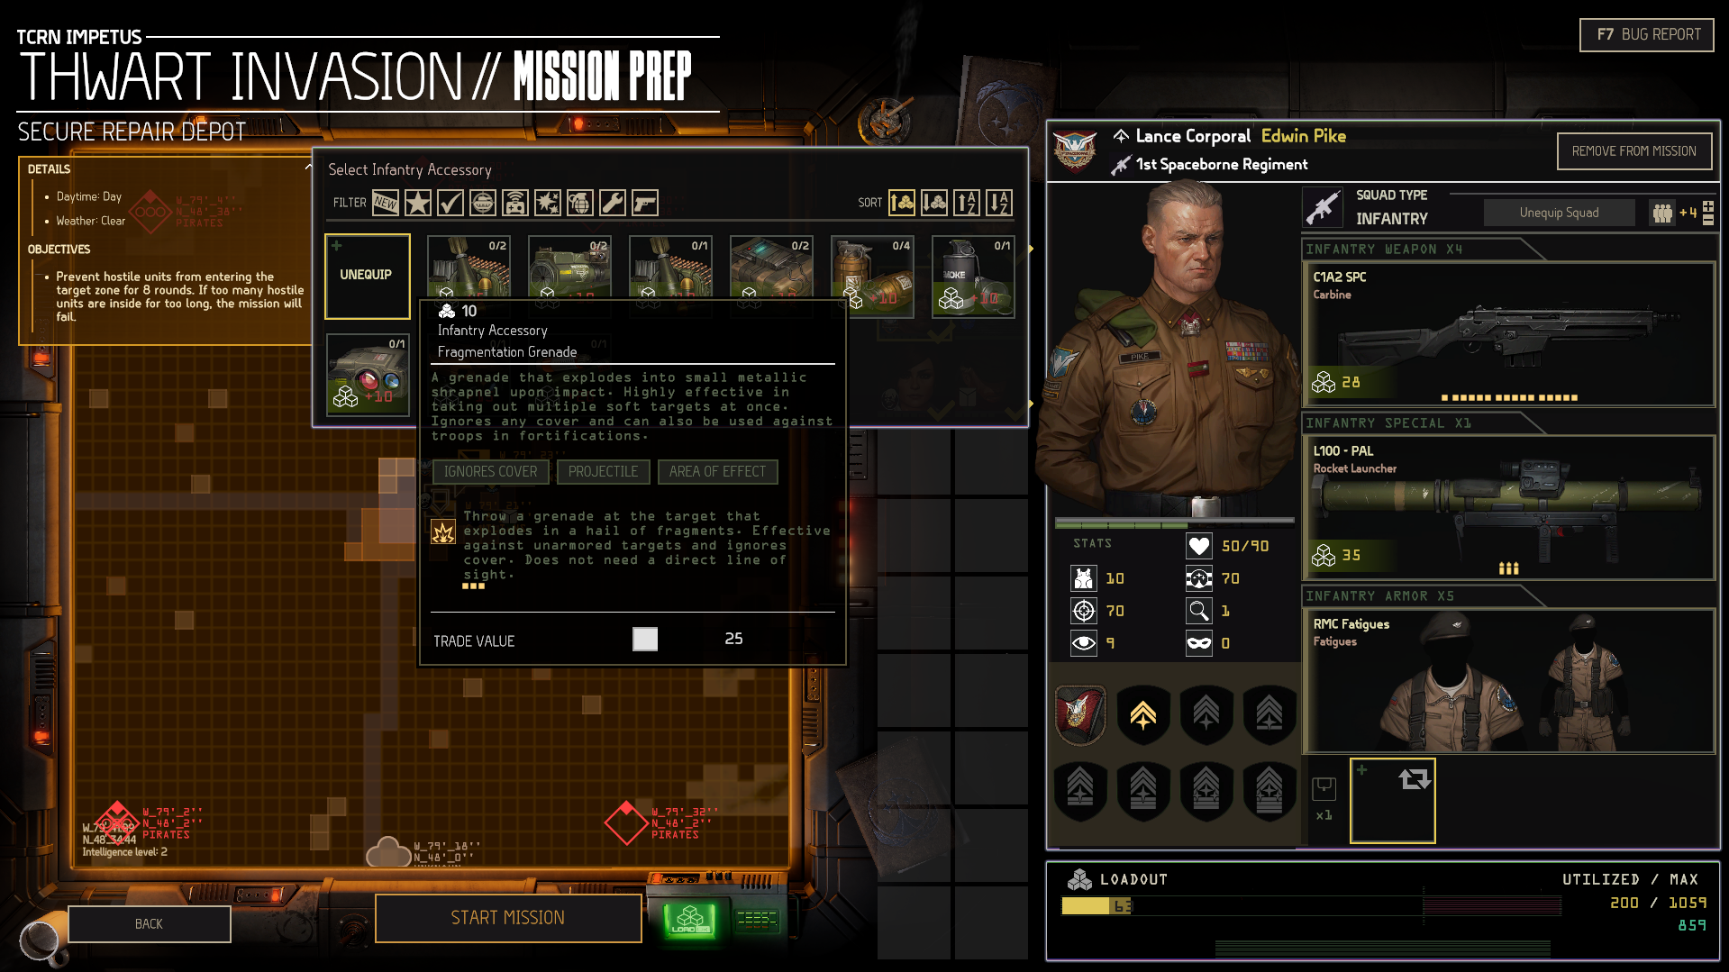Toggle the NEW items filter

(x=386, y=203)
